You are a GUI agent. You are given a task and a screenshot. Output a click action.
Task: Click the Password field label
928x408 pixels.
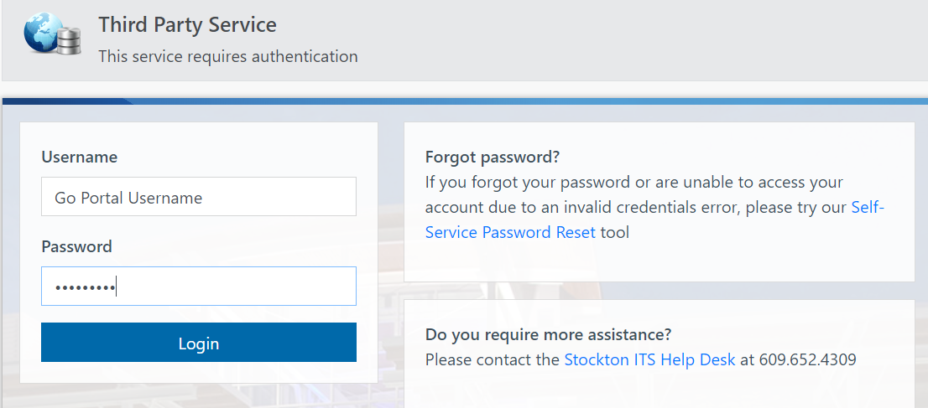click(x=77, y=246)
